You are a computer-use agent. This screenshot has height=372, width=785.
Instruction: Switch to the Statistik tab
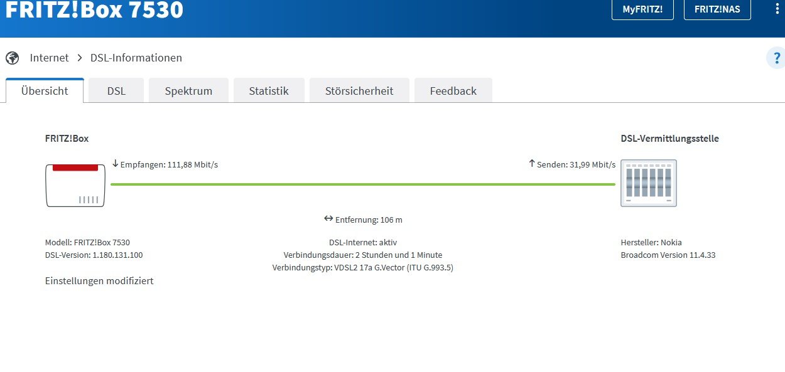pos(269,90)
